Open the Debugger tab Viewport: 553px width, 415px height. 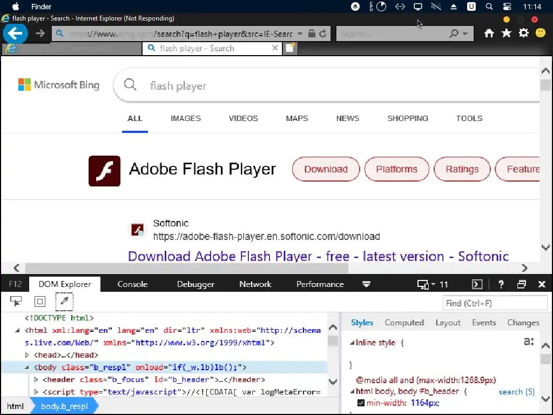(195, 284)
